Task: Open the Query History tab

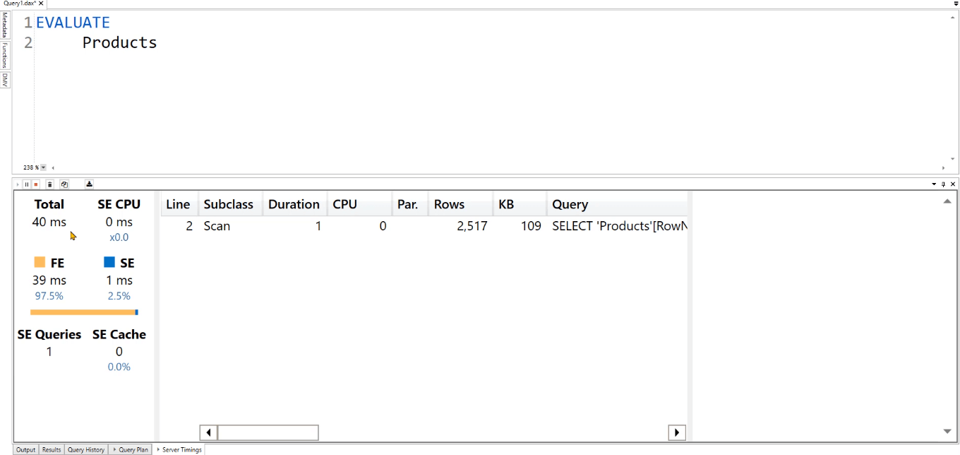Action: 86,449
